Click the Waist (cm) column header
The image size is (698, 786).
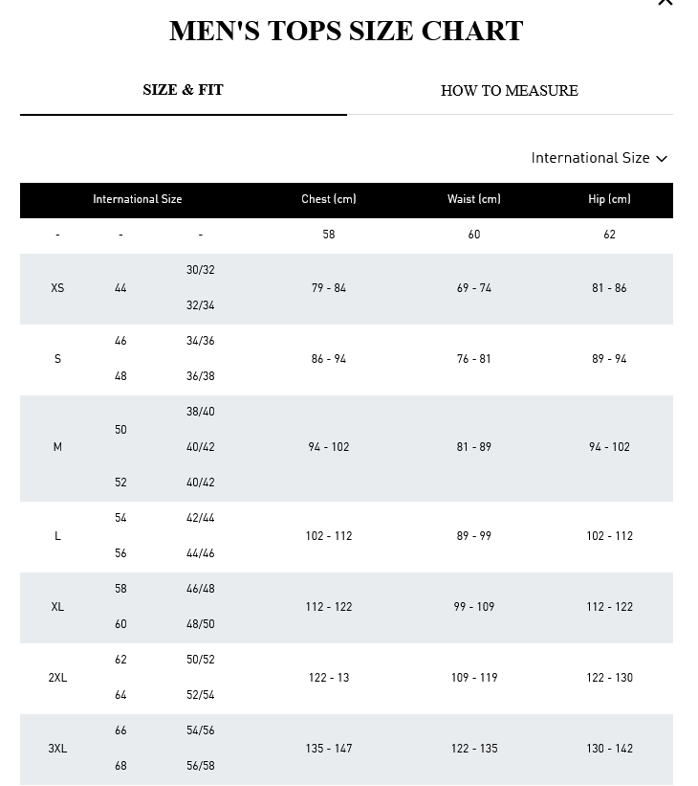click(473, 200)
